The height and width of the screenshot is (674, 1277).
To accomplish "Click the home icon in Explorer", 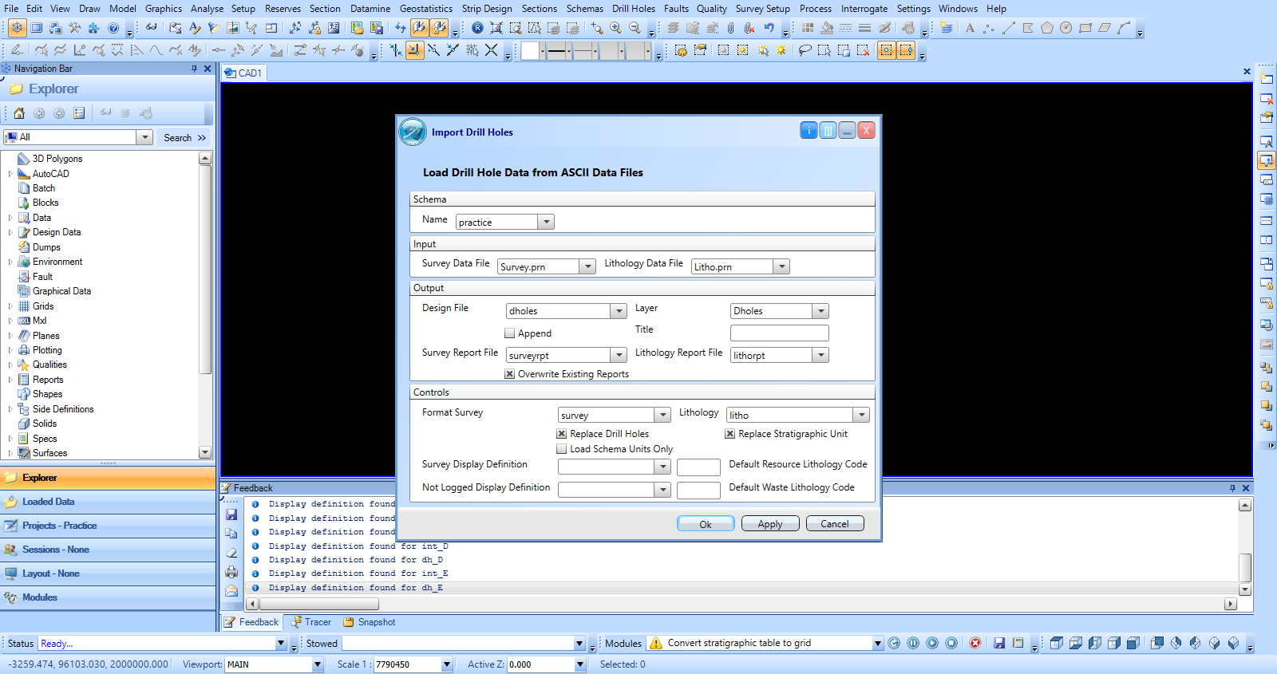I will click(x=19, y=113).
